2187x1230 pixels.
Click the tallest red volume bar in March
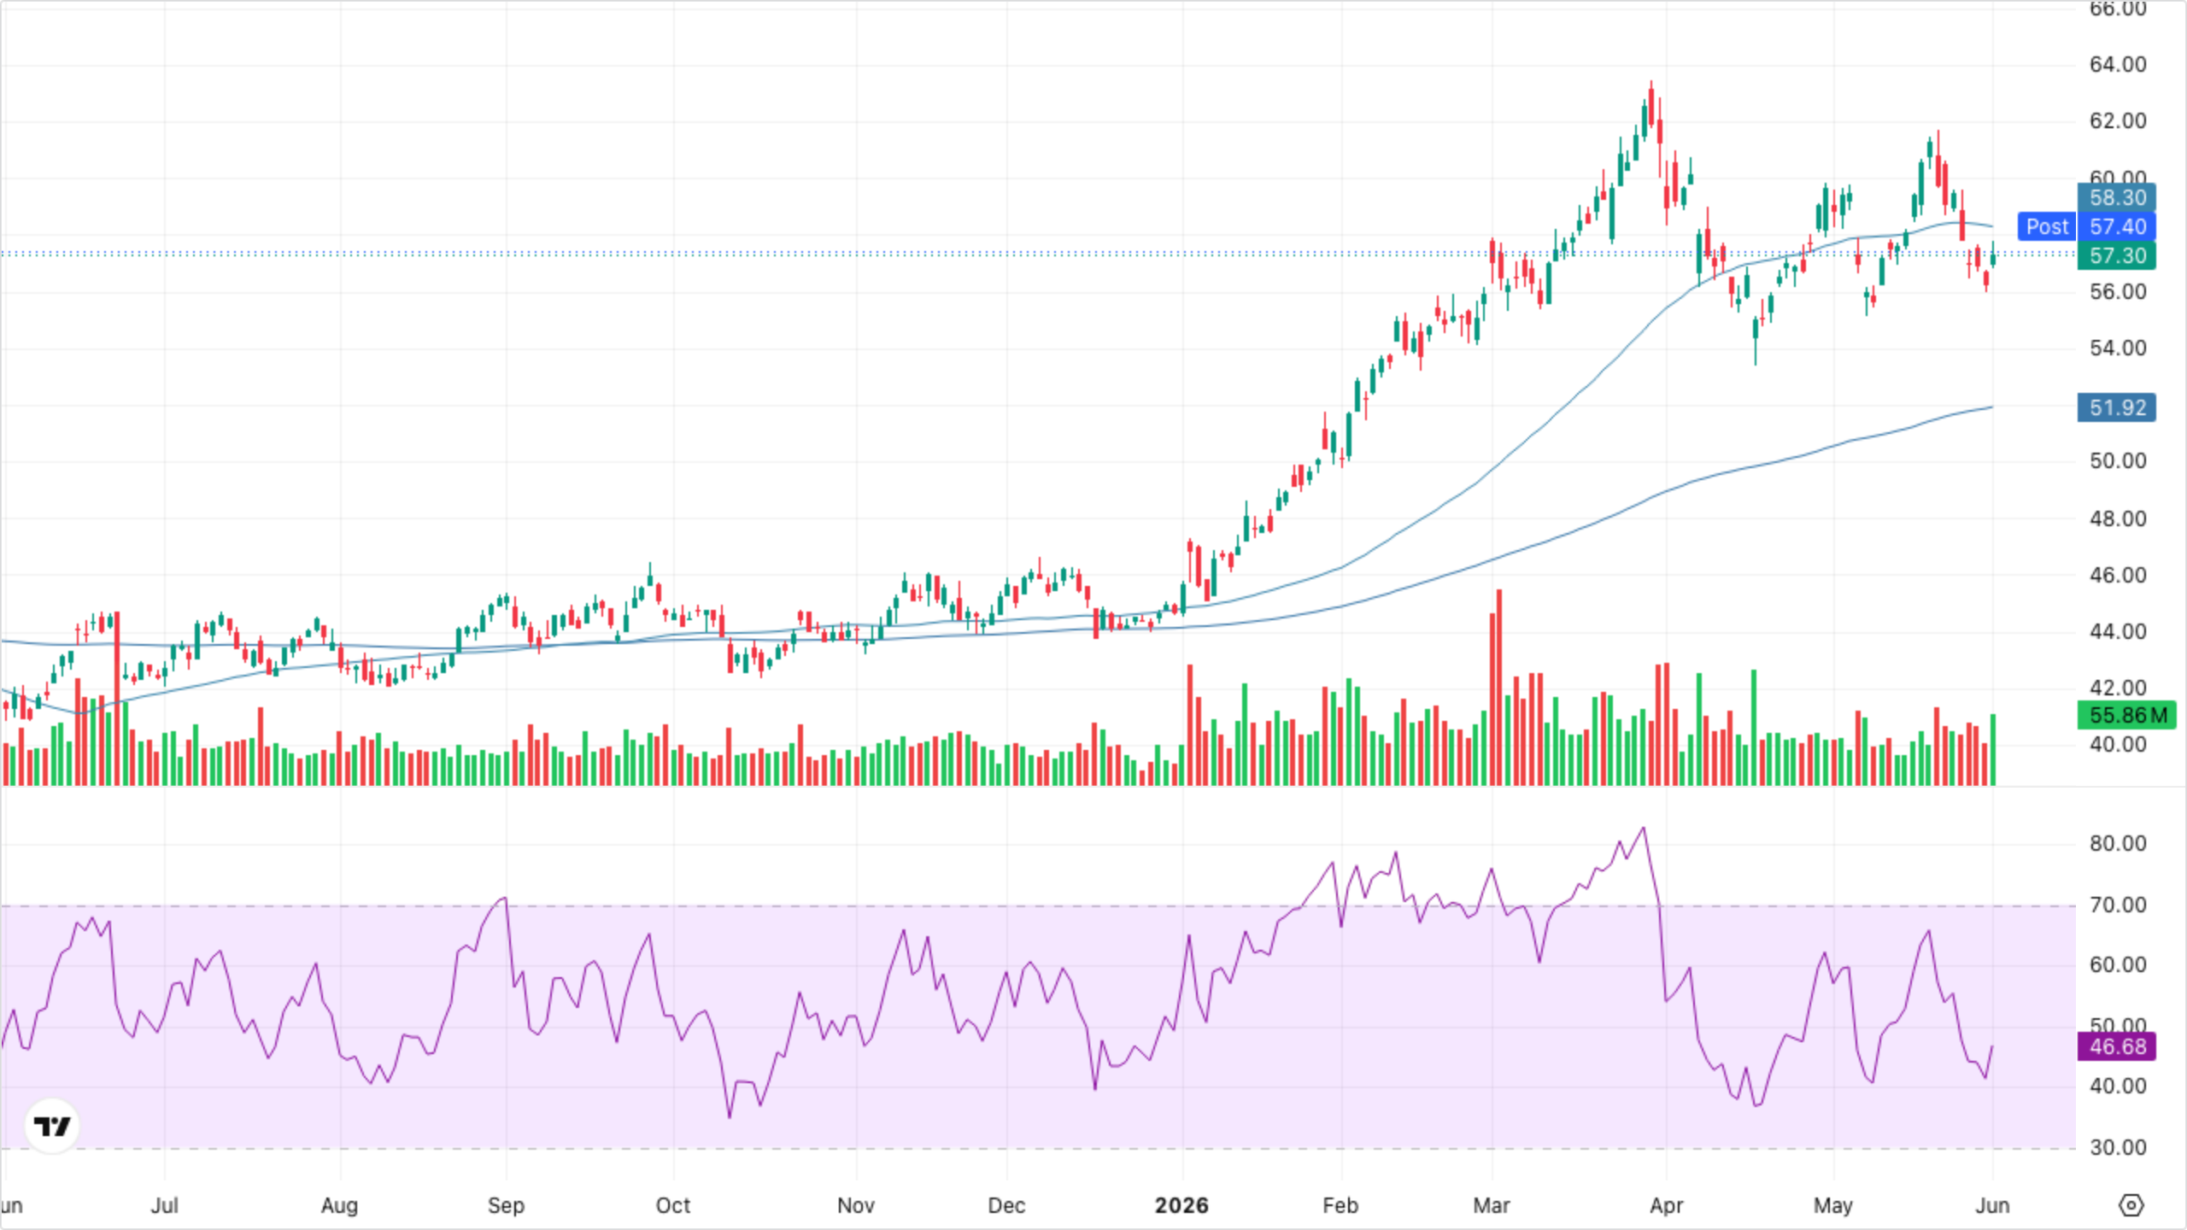click(1499, 687)
